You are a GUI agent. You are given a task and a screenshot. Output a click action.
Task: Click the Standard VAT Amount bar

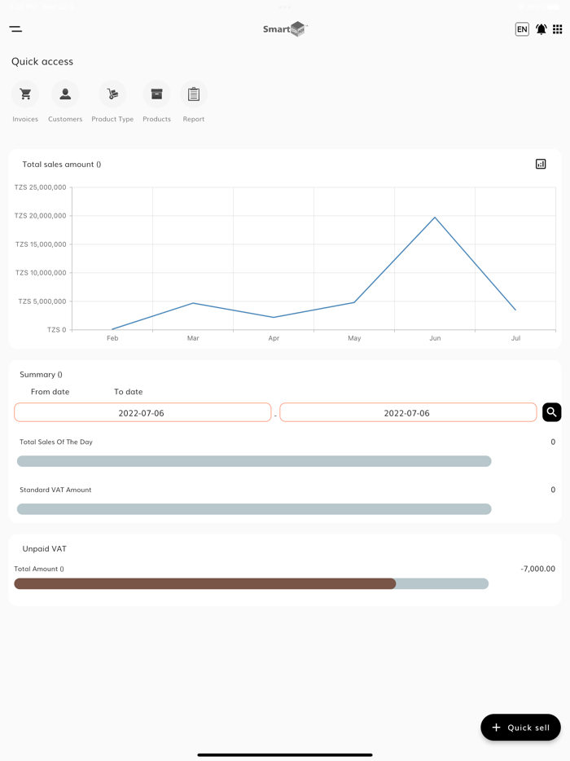pyautogui.click(x=254, y=509)
